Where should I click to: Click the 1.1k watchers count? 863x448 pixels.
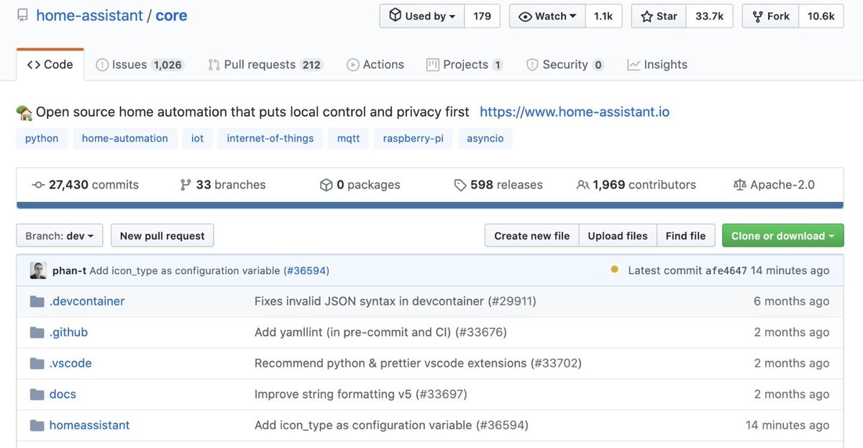click(603, 16)
